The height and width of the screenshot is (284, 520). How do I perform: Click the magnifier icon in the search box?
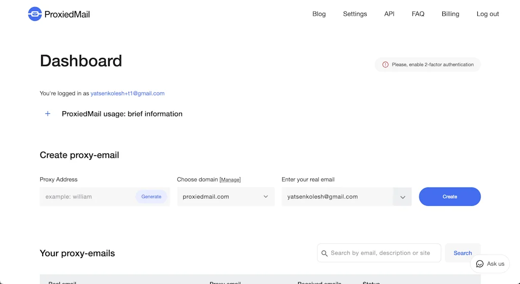[324, 253]
